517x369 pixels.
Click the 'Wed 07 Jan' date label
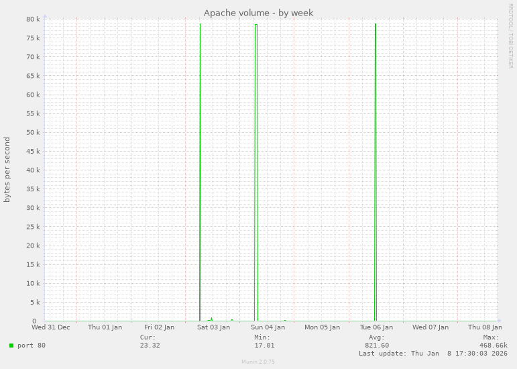tap(430, 327)
